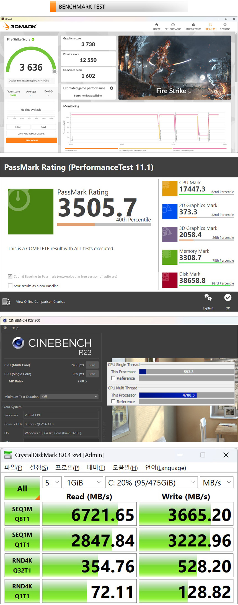
Task: Start the CPU (Multi Core) test
Action: click(92, 365)
